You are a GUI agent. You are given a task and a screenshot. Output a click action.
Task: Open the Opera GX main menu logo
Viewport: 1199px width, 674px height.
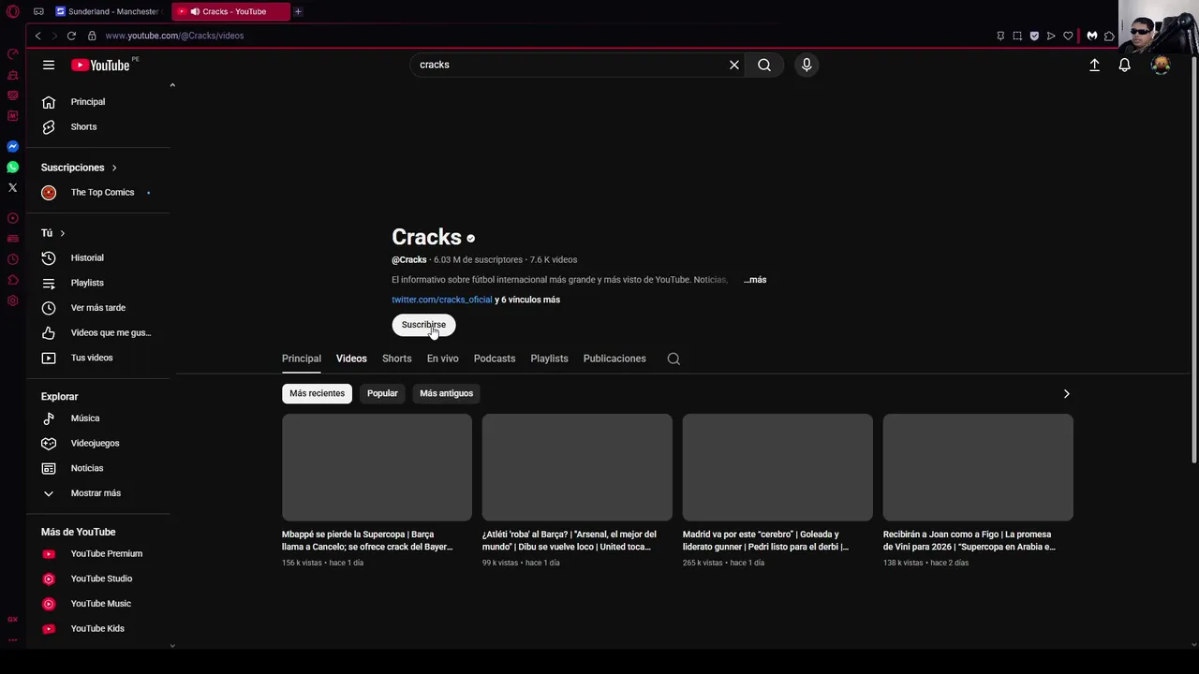coord(12,11)
